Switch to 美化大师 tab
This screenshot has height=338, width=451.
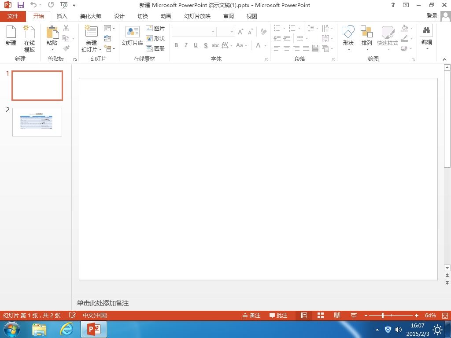[91, 16]
